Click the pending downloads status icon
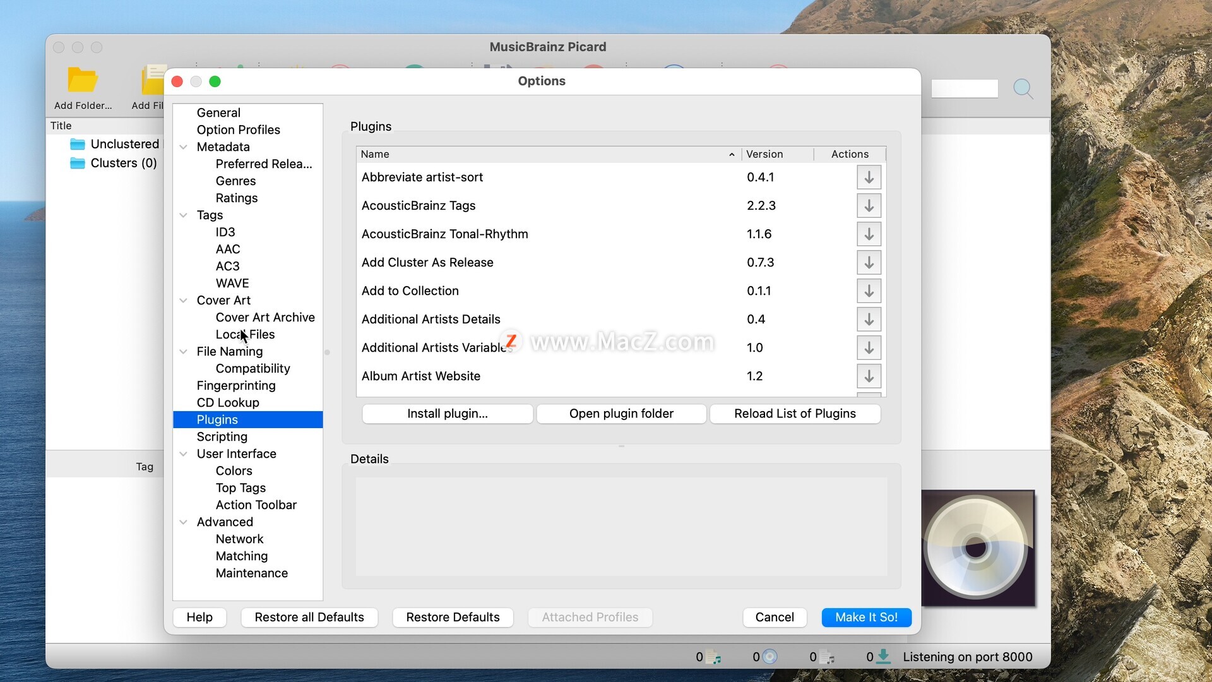This screenshot has height=682, width=1212. [884, 657]
